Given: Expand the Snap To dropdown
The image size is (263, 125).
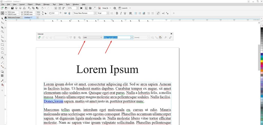Looking at the screenshot, I should click(x=110, y=8).
